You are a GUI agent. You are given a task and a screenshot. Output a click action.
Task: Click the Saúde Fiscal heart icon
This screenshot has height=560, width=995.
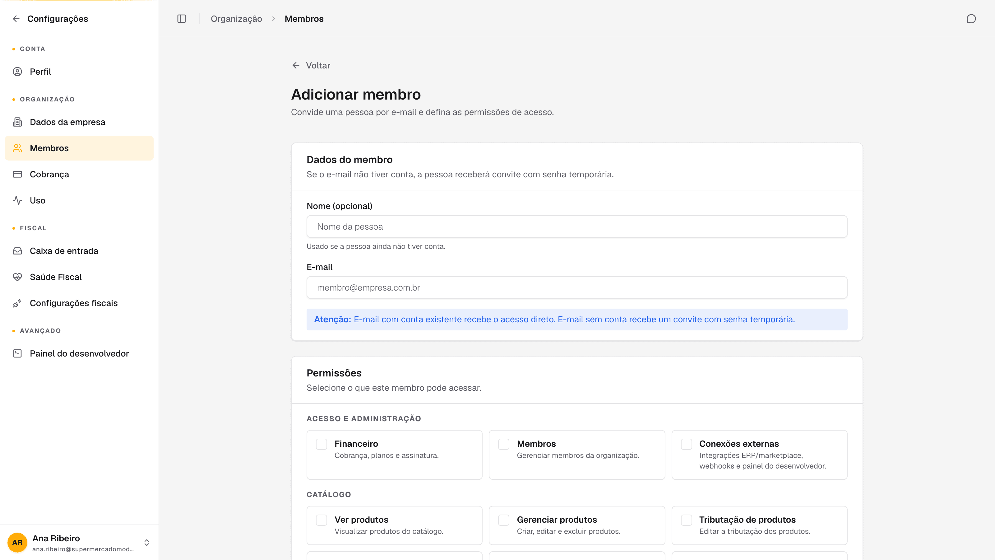point(17,277)
